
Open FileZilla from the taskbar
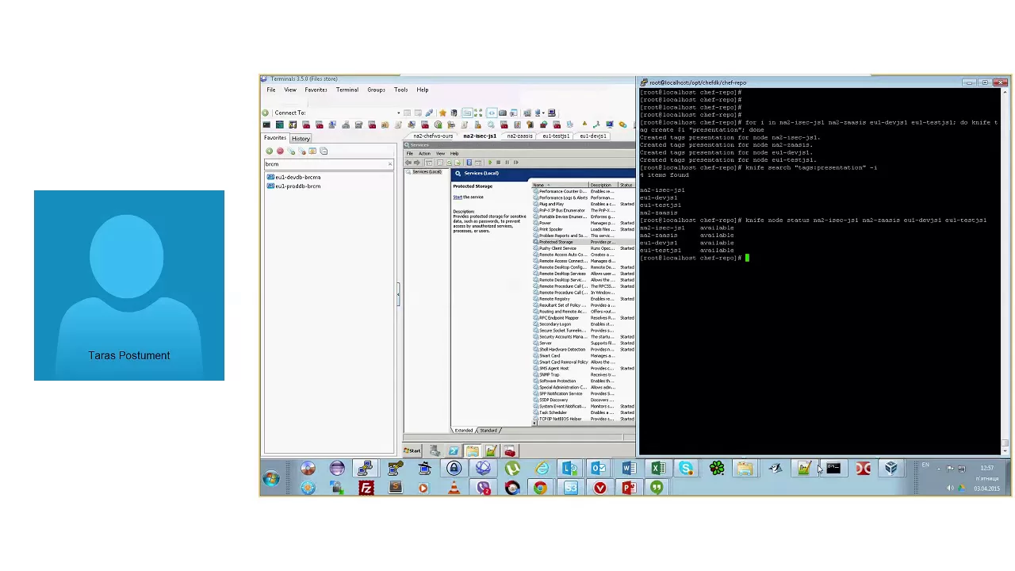point(366,488)
